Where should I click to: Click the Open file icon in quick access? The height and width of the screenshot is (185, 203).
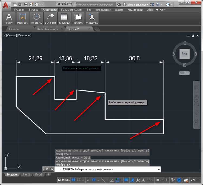pos(20,5)
